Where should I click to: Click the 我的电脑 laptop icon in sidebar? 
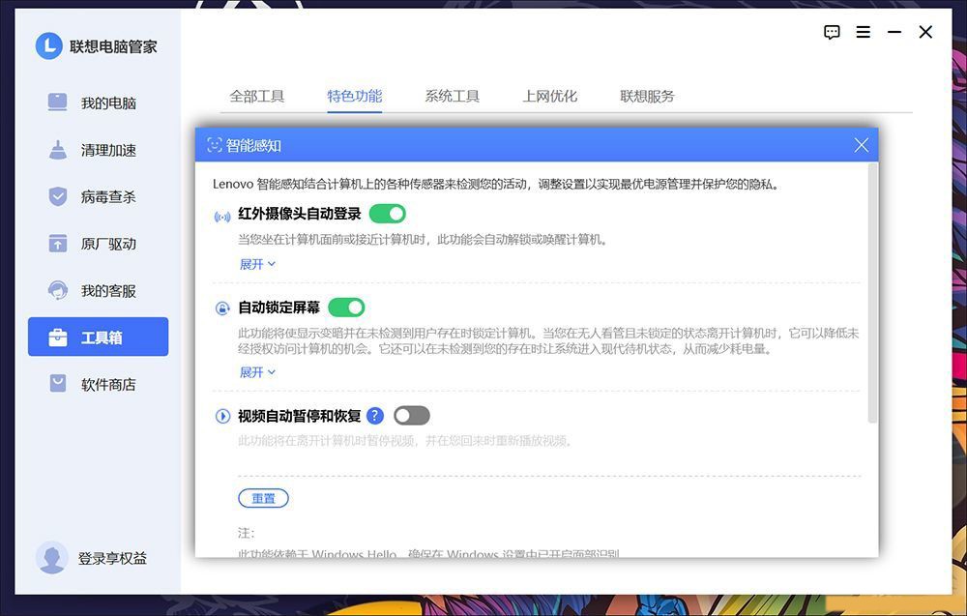[57, 102]
